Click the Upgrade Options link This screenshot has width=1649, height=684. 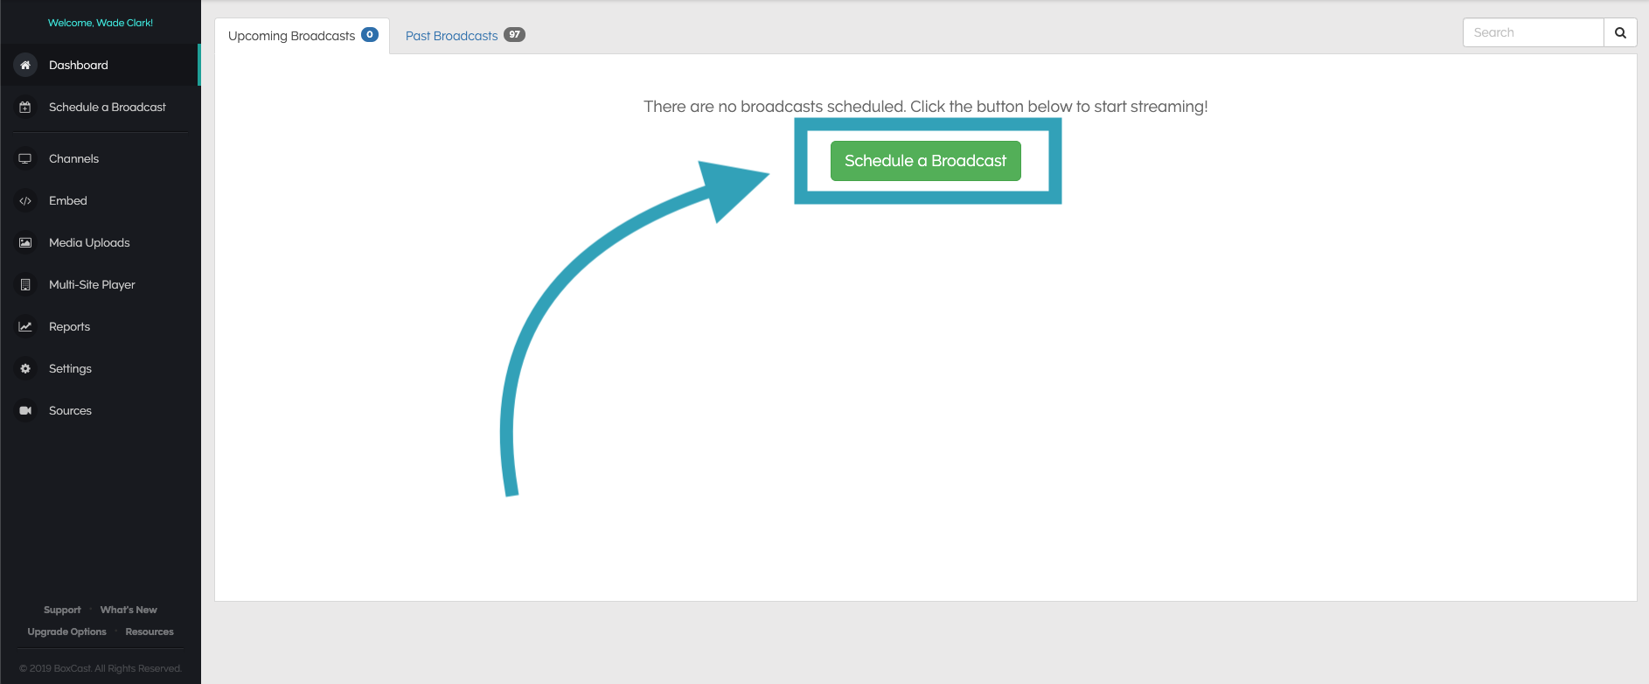coord(66,632)
